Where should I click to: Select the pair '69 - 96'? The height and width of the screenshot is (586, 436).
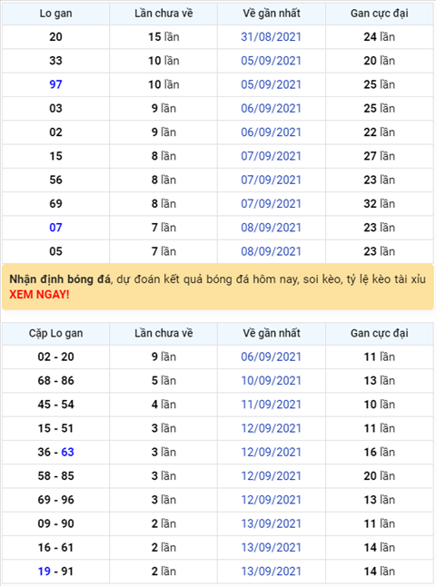tap(55, 500)
